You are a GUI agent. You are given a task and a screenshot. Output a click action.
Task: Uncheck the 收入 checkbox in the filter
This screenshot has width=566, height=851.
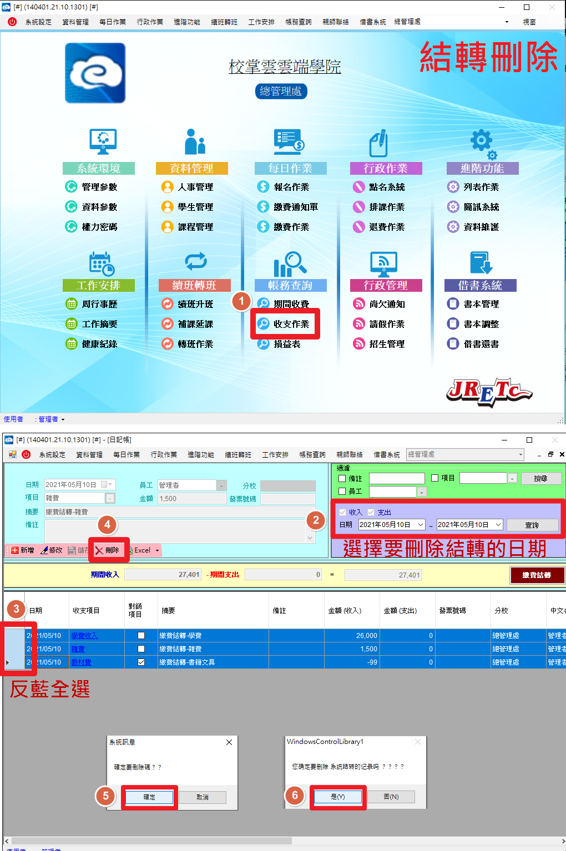(342, 512)
